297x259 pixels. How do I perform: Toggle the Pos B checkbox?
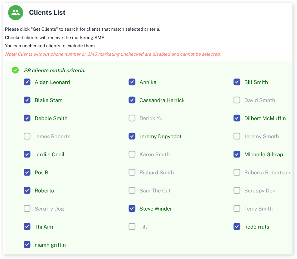27,173
